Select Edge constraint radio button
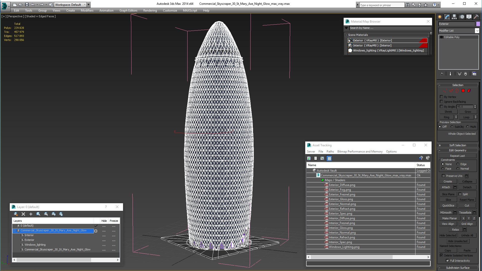 tap(458, 164)
